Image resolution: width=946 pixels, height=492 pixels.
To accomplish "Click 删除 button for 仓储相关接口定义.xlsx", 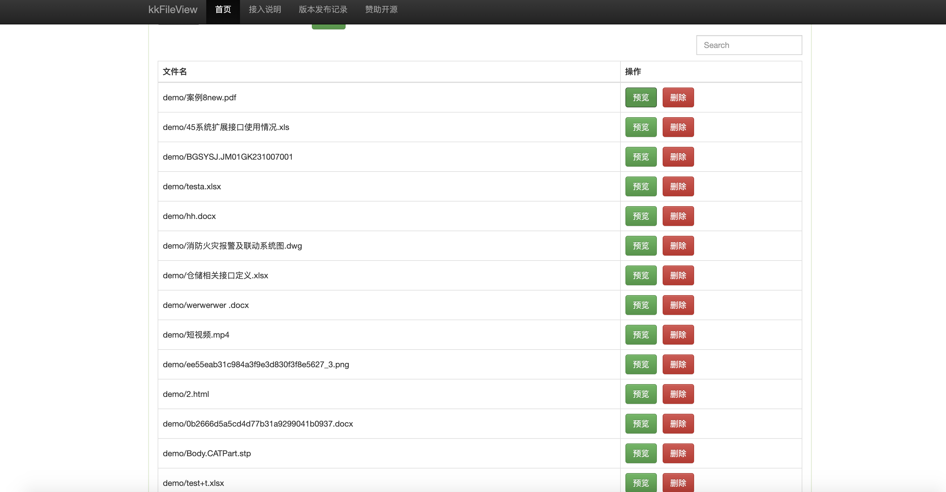I will (678, 275).
